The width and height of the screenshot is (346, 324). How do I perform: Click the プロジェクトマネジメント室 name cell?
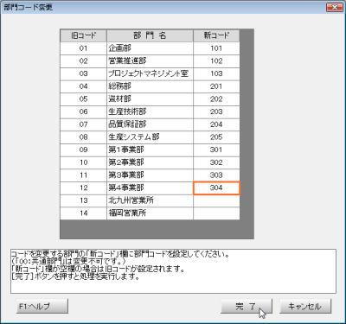pos(150,73)
